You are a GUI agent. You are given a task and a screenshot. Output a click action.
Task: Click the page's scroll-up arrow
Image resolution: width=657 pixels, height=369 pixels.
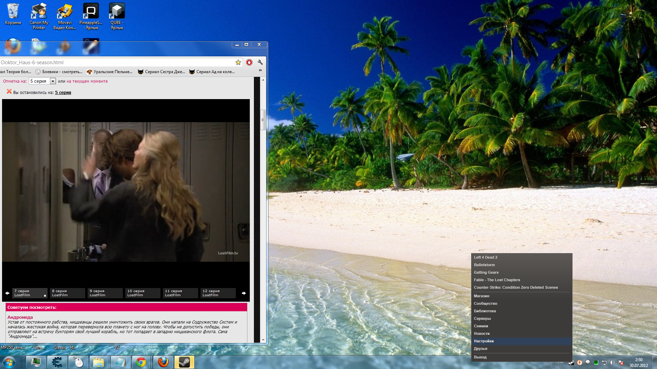[263, 80]
